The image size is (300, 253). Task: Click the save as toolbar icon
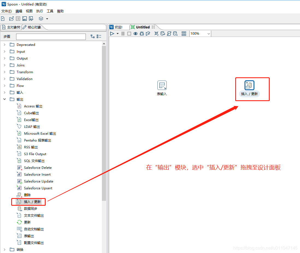click(31, 19)
